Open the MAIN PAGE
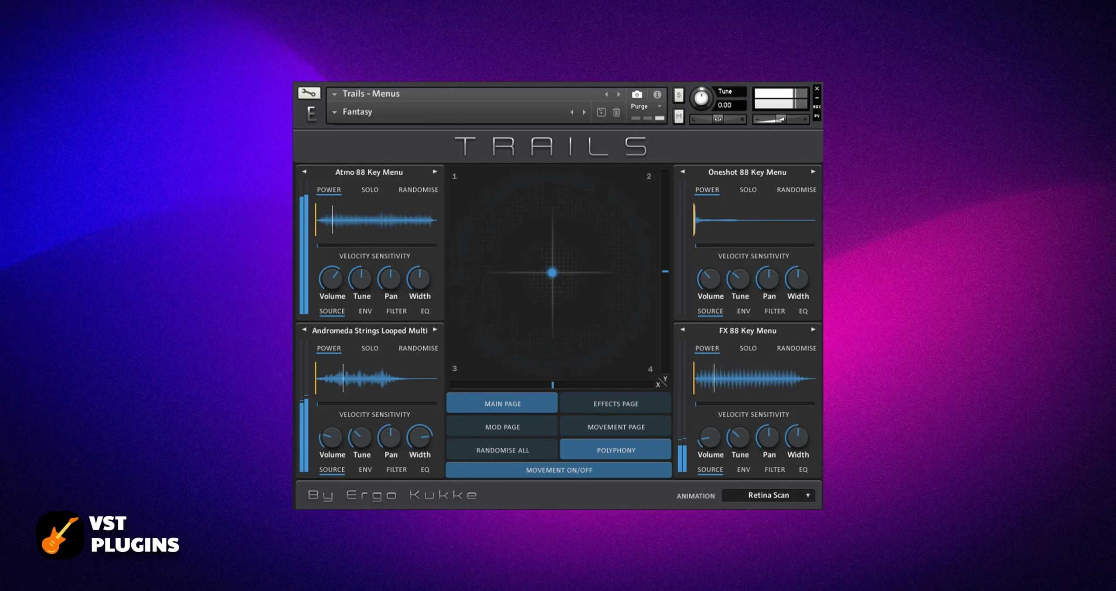1116x591 pixels. coord(502,404)
